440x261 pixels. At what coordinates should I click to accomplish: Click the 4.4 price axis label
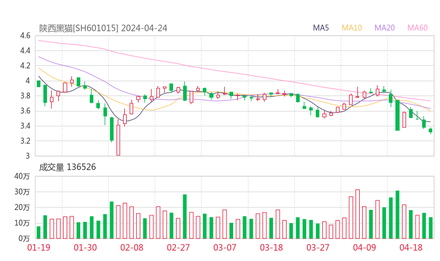[25, 50]
